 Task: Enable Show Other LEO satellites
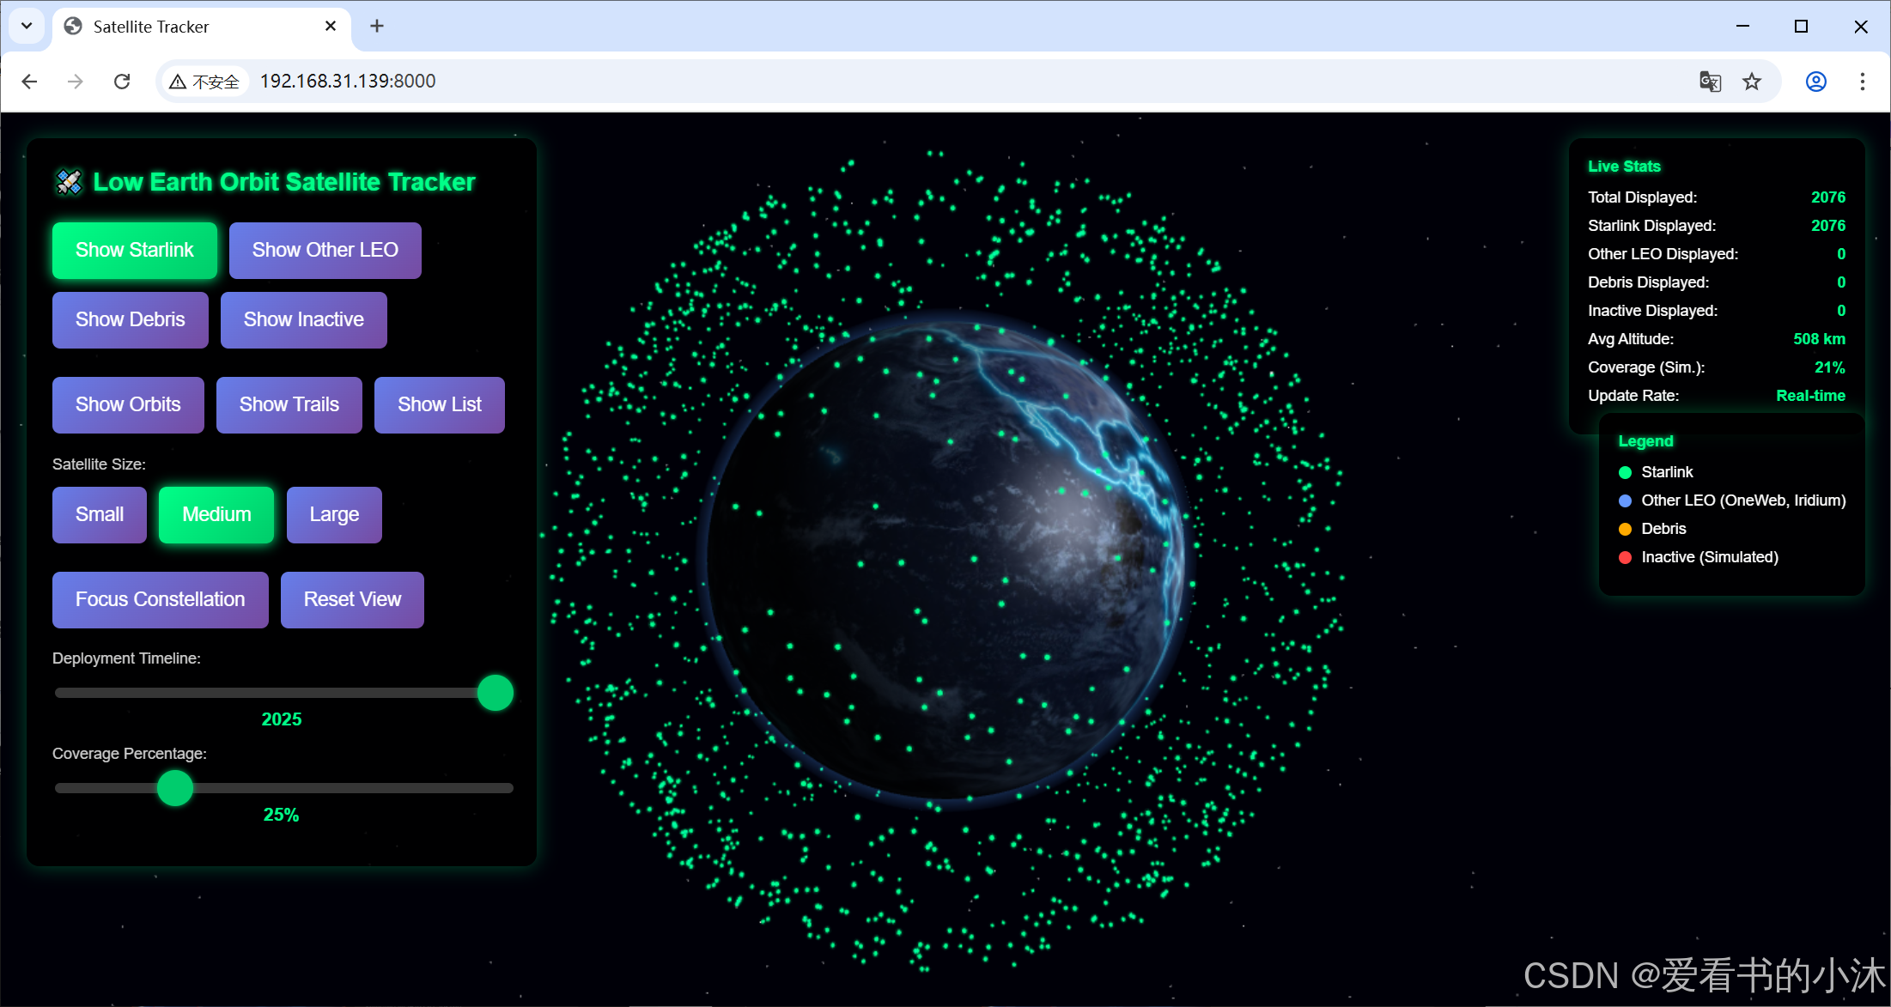[325, 251]
